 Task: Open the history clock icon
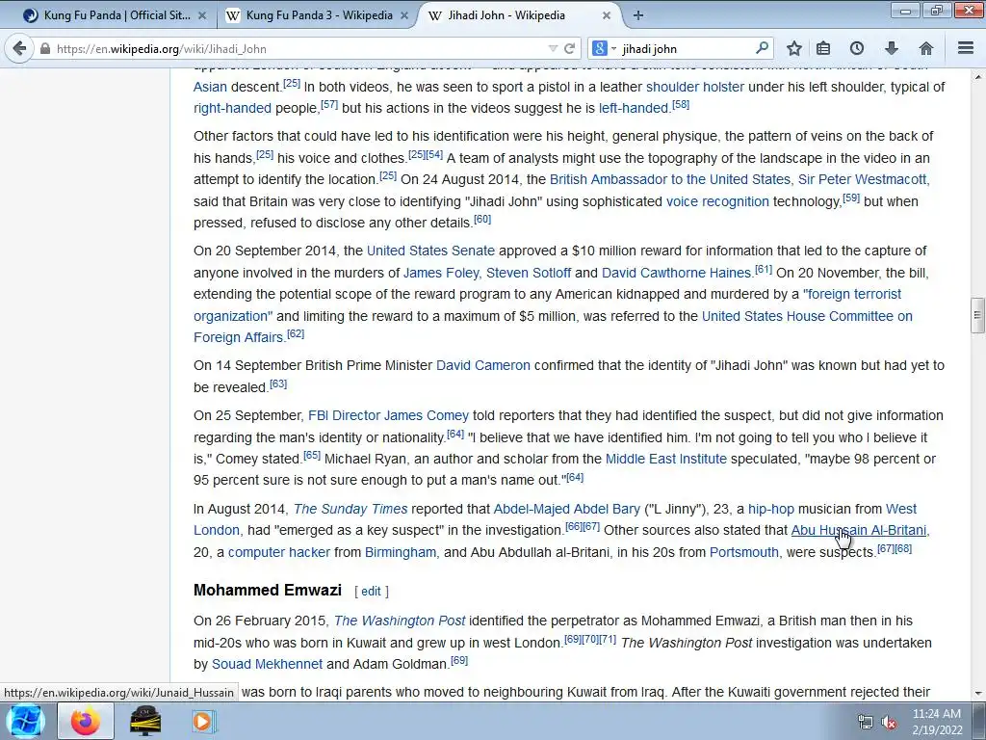[x=856, y=48]
